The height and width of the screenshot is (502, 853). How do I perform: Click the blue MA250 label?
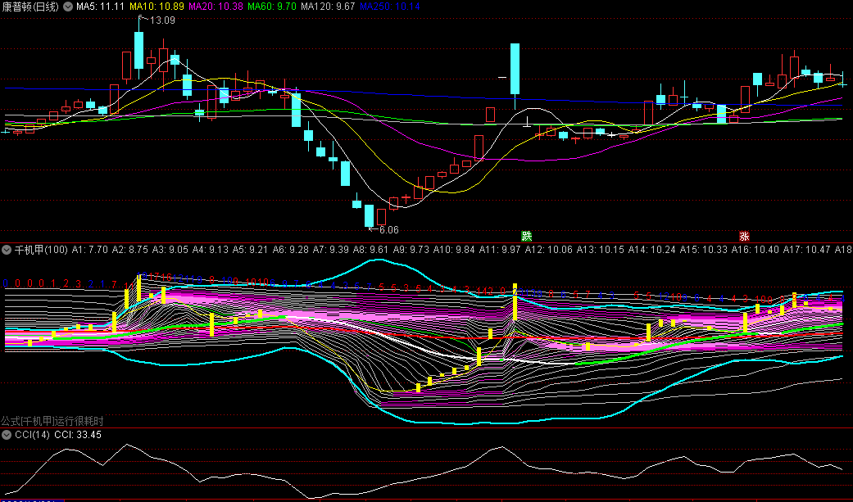[390, 7]
